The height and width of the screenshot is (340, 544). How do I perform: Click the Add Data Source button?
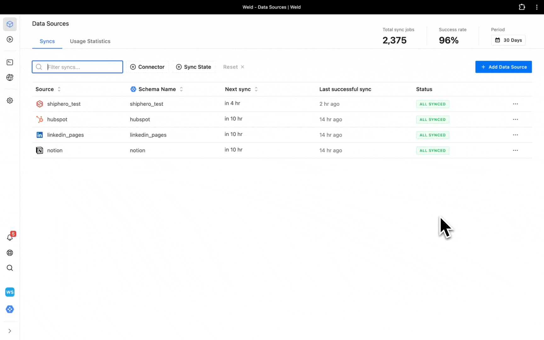tap(503, 67)
